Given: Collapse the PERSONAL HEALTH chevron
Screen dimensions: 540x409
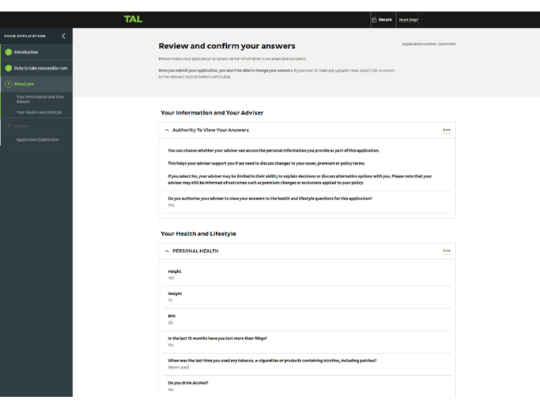Looking at the screenshot, I should coord(167,251).
